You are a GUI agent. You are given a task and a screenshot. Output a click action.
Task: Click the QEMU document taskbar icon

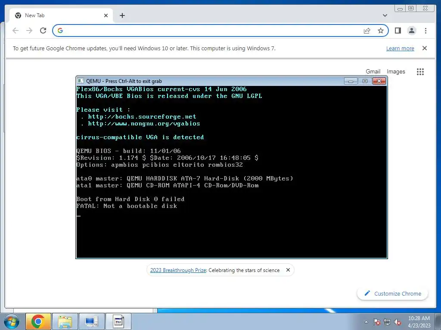pos(118,321)
